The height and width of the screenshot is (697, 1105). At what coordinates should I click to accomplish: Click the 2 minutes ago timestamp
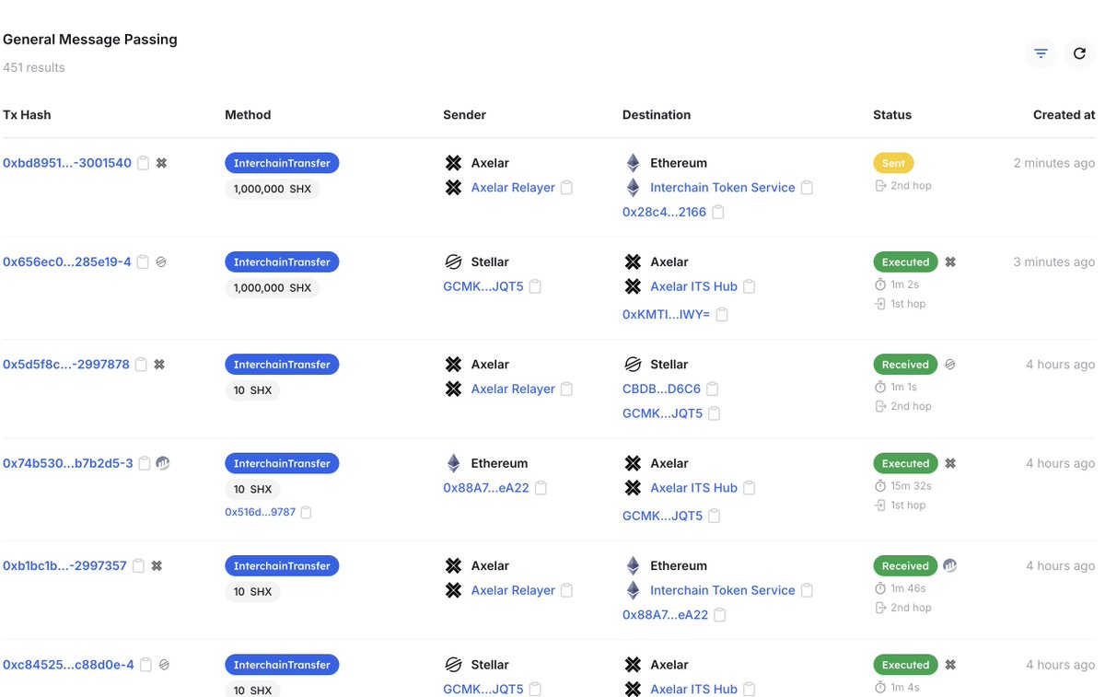[1054, 163]
